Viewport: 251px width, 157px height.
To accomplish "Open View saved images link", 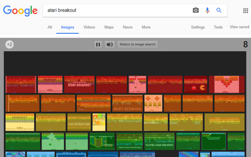I will (x=239, y=27).
